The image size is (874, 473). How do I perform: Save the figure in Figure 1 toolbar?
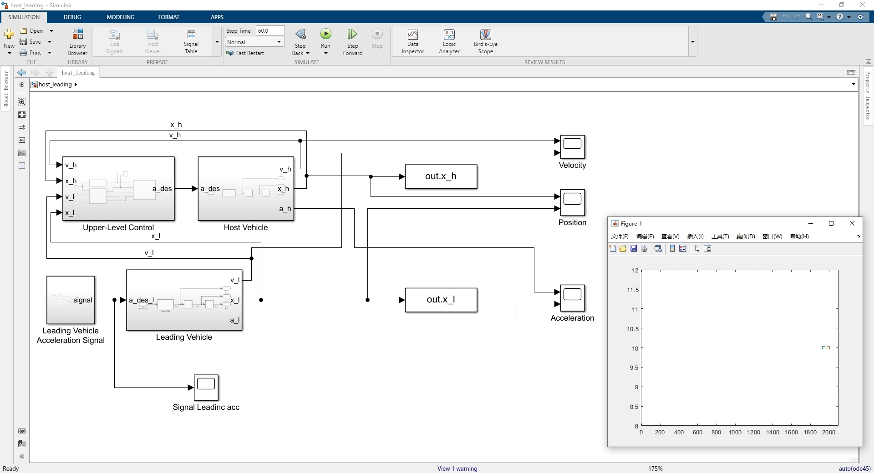(x=633, y=248)
